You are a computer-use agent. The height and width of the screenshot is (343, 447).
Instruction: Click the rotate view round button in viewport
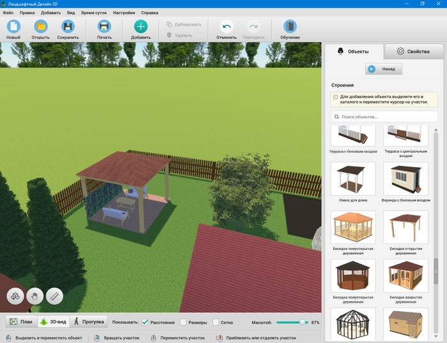click(15, 296)
